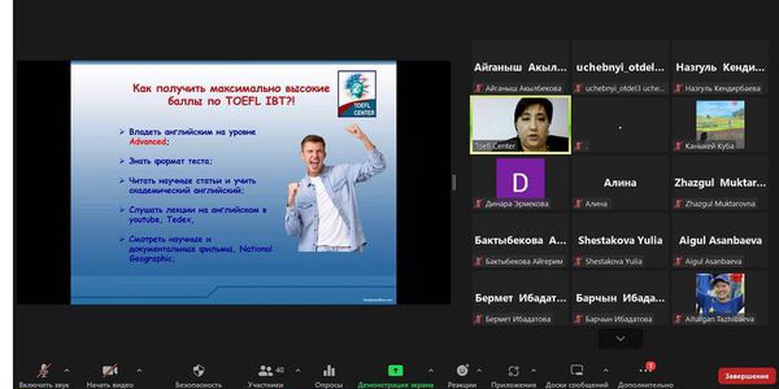Click the divider handle beside shared screen
The width and height of the screenshot is (779, 389).
click(x=454, y=182)
